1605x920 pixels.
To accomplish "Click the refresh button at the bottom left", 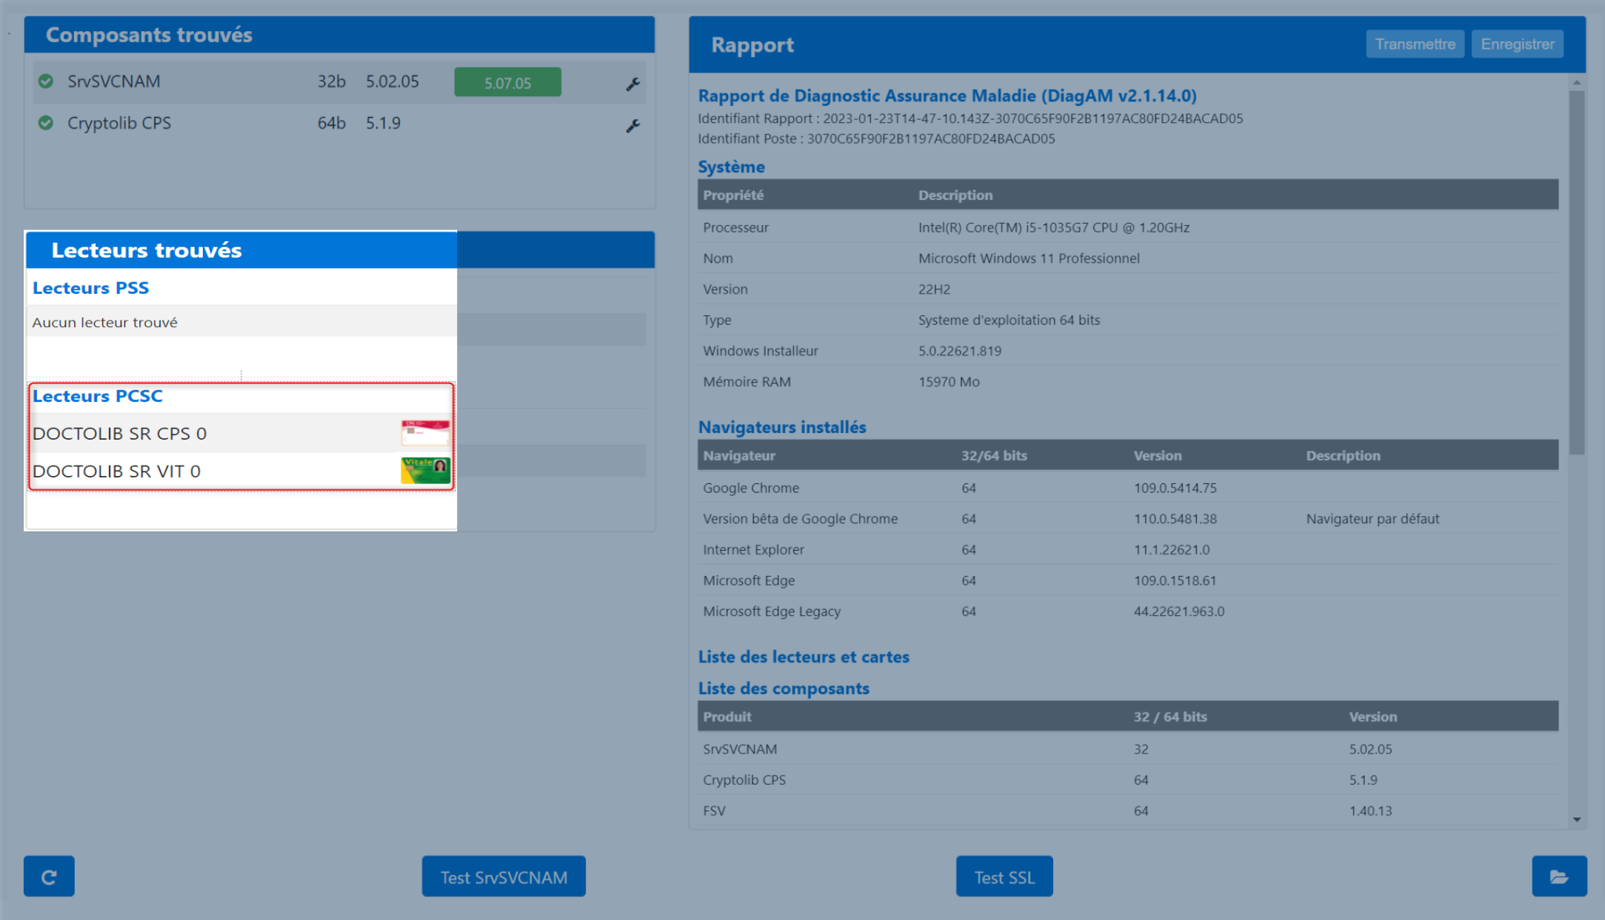I will [x=49, y=876].
